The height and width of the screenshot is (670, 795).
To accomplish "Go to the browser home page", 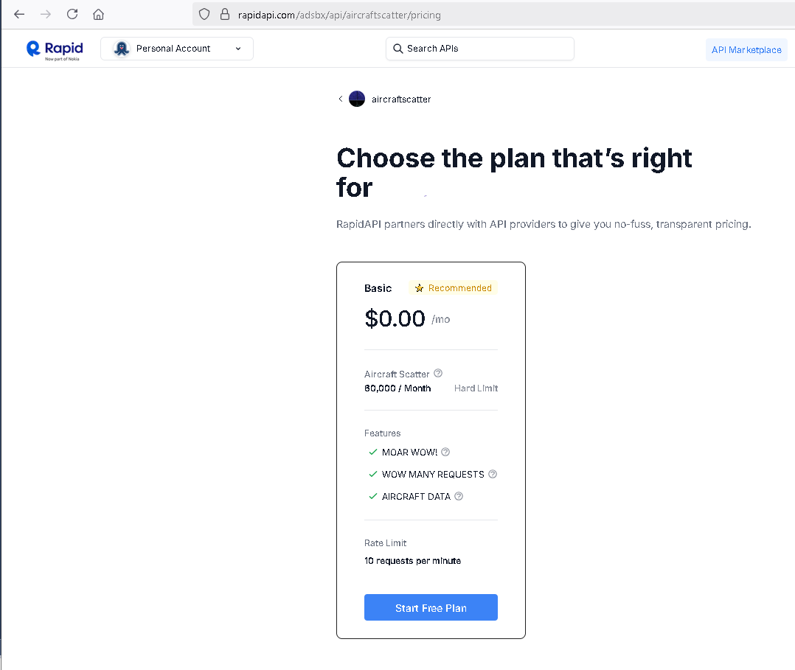I will pos(98,14).
